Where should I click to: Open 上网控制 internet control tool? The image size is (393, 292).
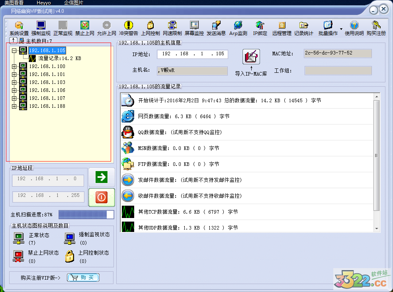(150, 28)
